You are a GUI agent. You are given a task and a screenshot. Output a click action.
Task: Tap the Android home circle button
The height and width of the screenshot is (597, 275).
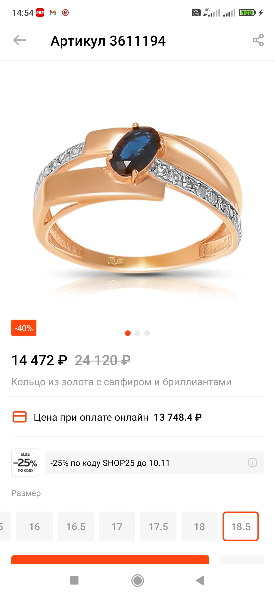coord(137,580)
